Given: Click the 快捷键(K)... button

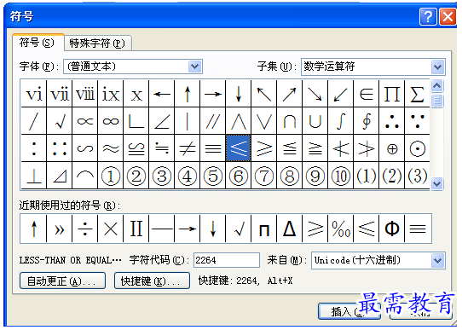Looking at the screenshot, I should pos(152,281).
